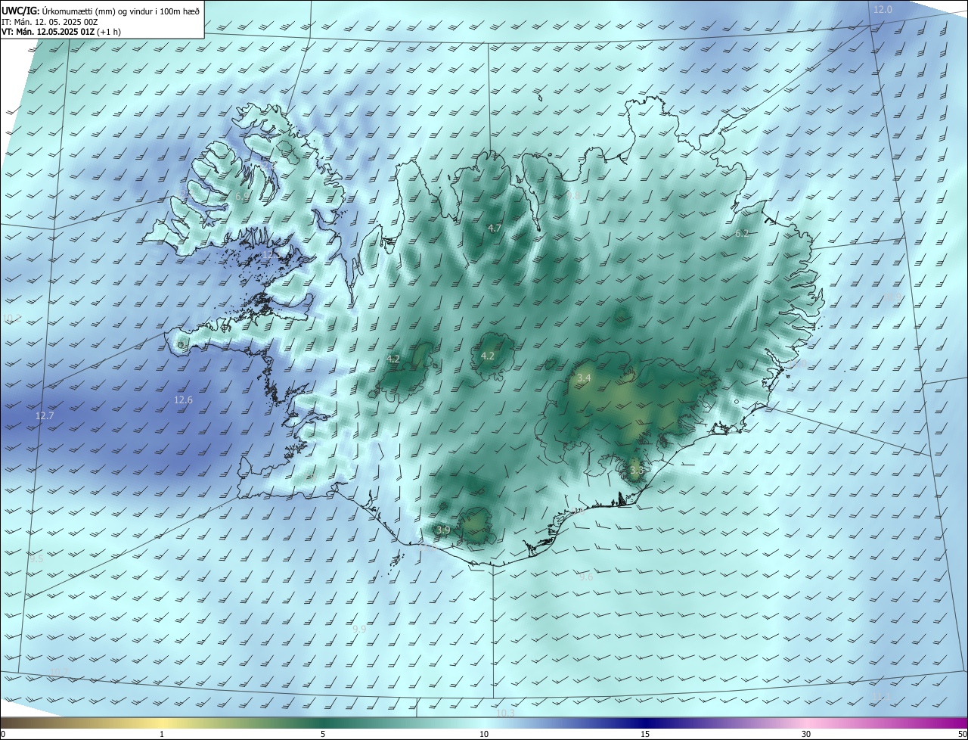Screen dimensions: 968x740
Task: Click the 10 tick label on the scale
Action: pyautogui.click(x=484, y=734)
